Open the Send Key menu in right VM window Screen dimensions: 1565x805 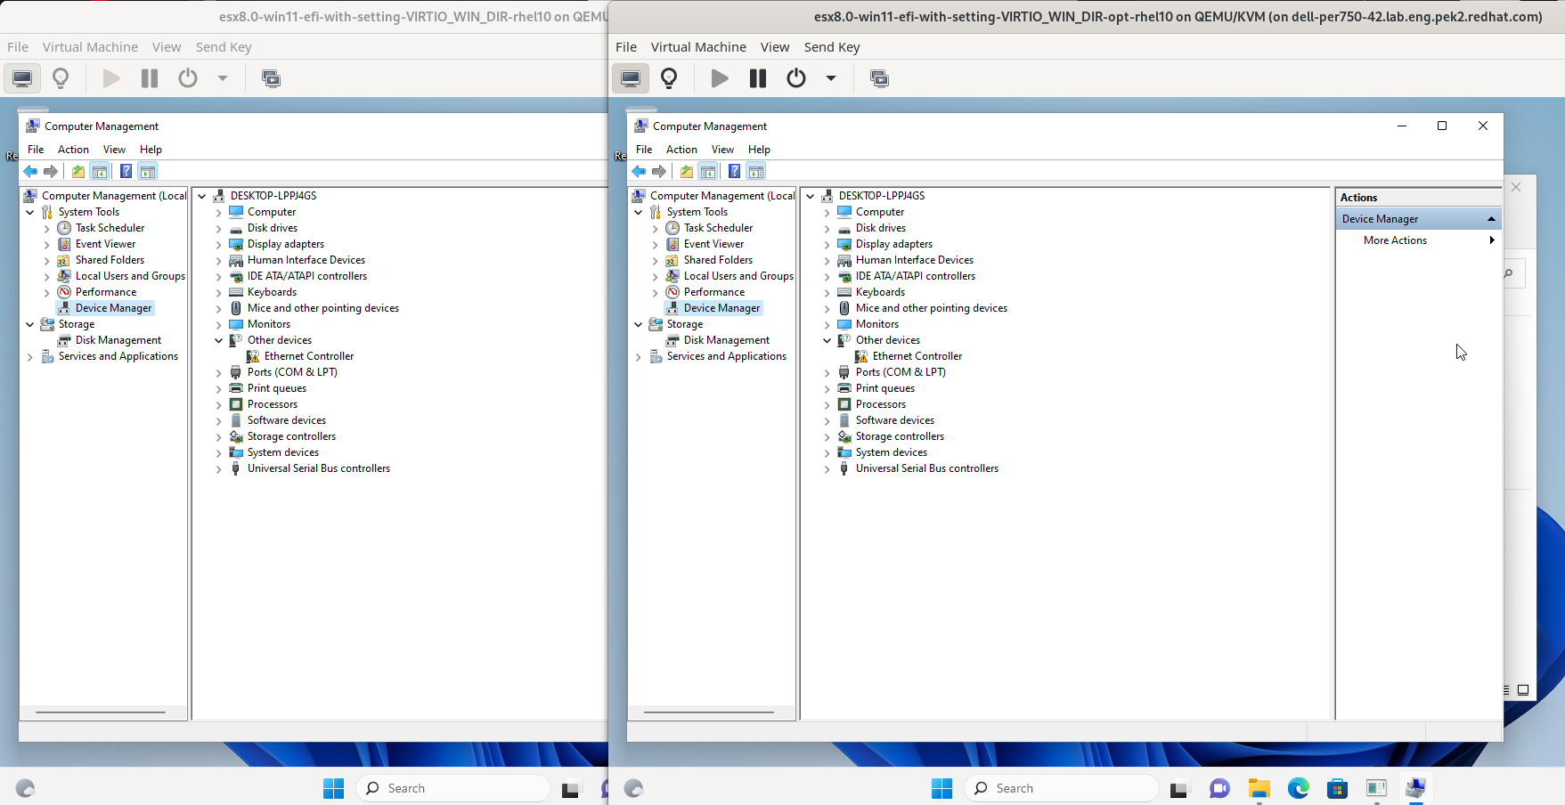[x=832, y=47]
